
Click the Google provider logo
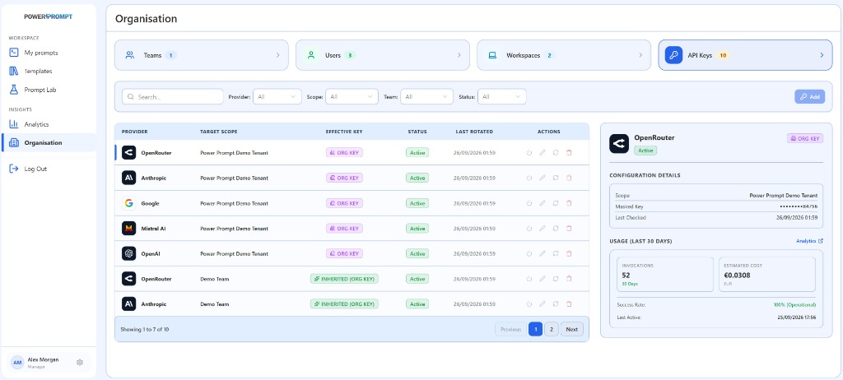(x=128, y=203)
